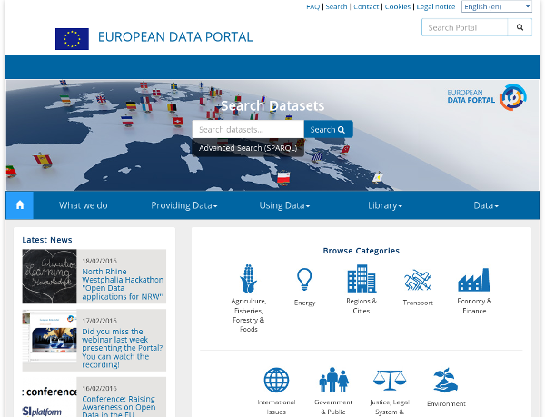This screenshot has height=417, width=545.
Task: Click the International Issues label
Action: coord(276,407)
